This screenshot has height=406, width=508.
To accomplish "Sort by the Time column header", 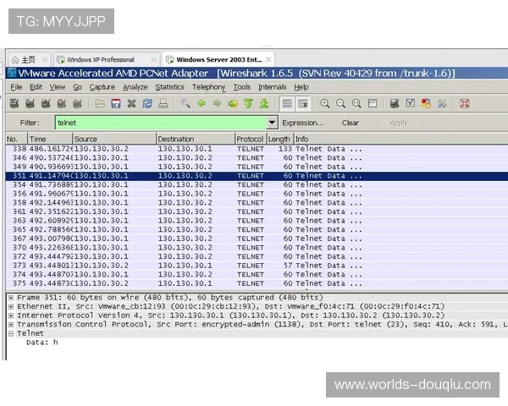I will pyautogui.click(x=50, y=139).
